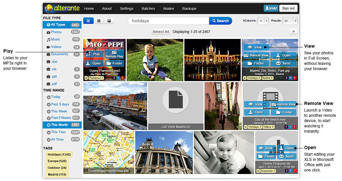Image resolution: width=342 pixels, height=181 pixels.
Task: Remove Expenses tag from Home Finances.xls
Action: (x=274, y=171)
